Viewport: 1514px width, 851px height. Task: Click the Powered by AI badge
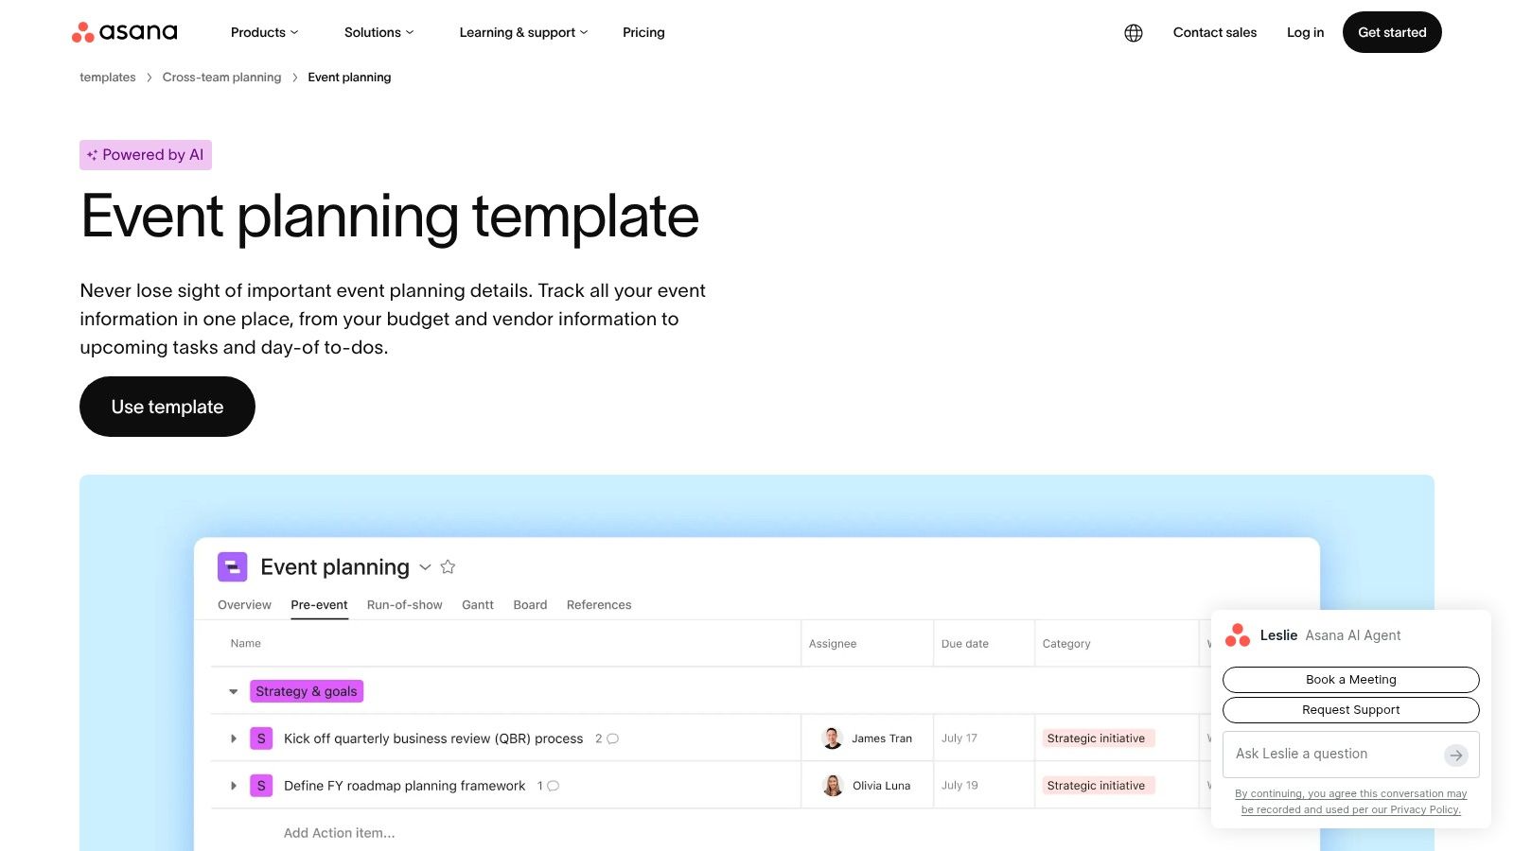[x=146, y=155]
